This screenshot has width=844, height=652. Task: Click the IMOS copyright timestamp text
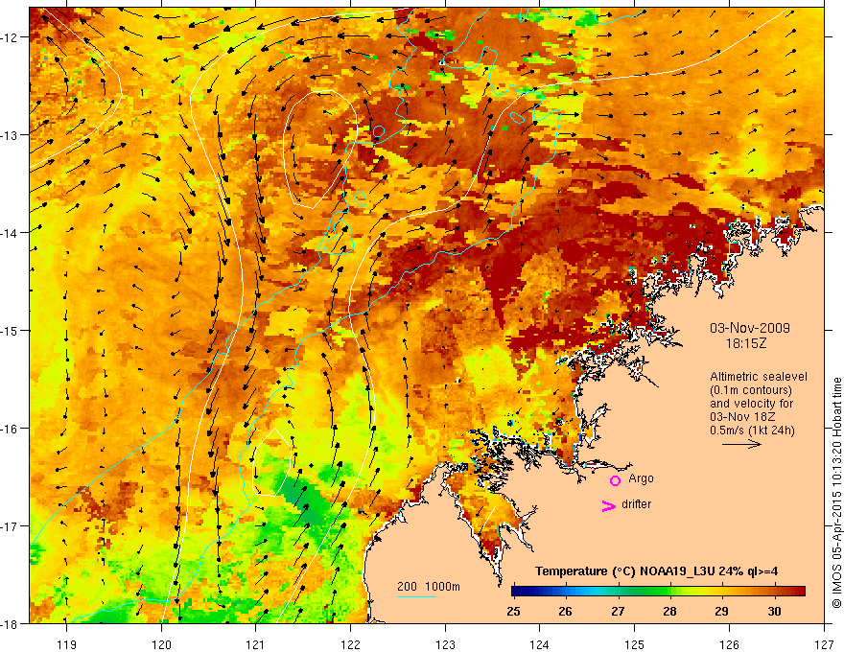click(x=836, y=493)
